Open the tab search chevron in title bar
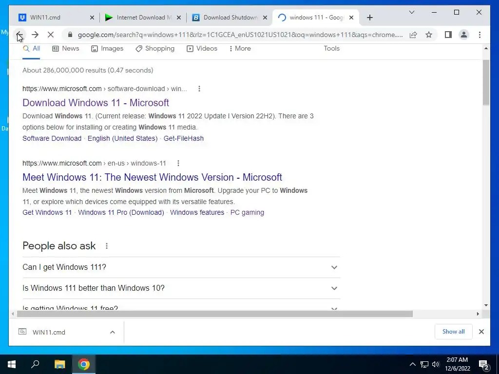Viewport: 499px width, 374px height. point(411,12)
